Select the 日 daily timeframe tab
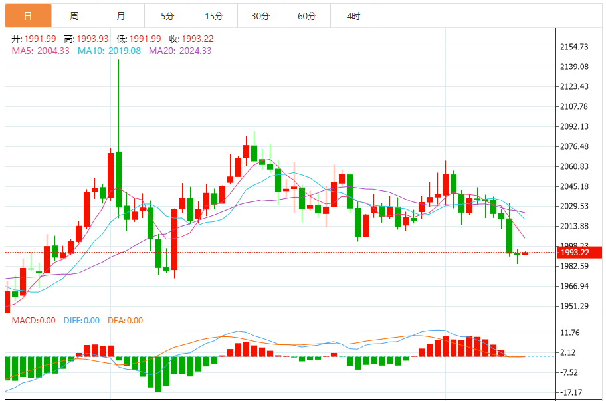Viewport: 606px width, 401px height. click(28, 16)
